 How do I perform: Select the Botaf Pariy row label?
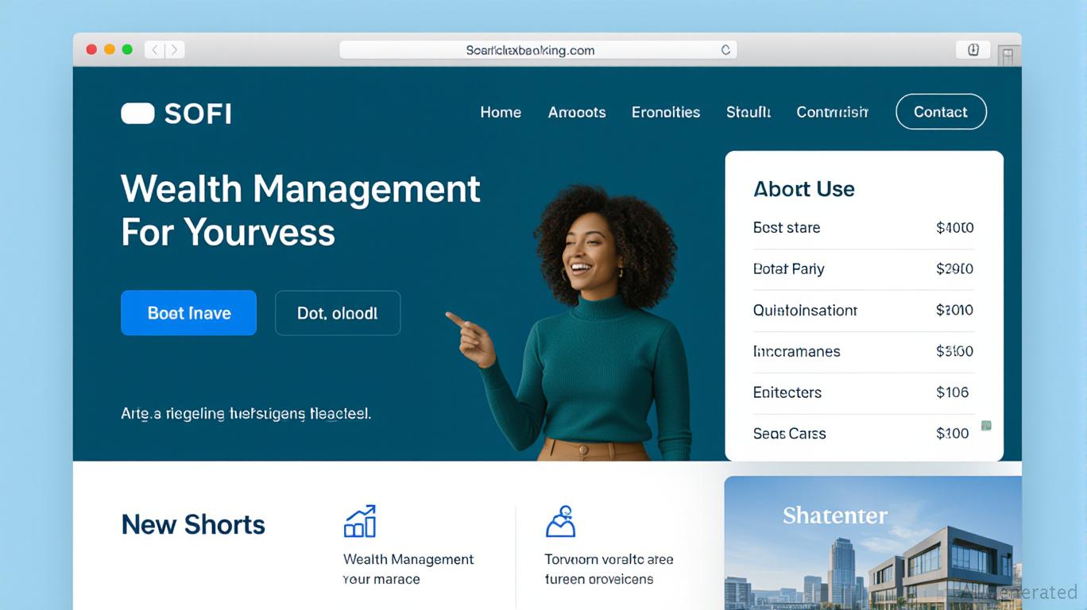[x=788, y=269]
